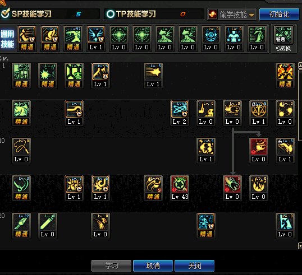The width and height of the screenshot is (302, 275).
Task: Click the 学习 learn button
Action: [x=111, y=266]
